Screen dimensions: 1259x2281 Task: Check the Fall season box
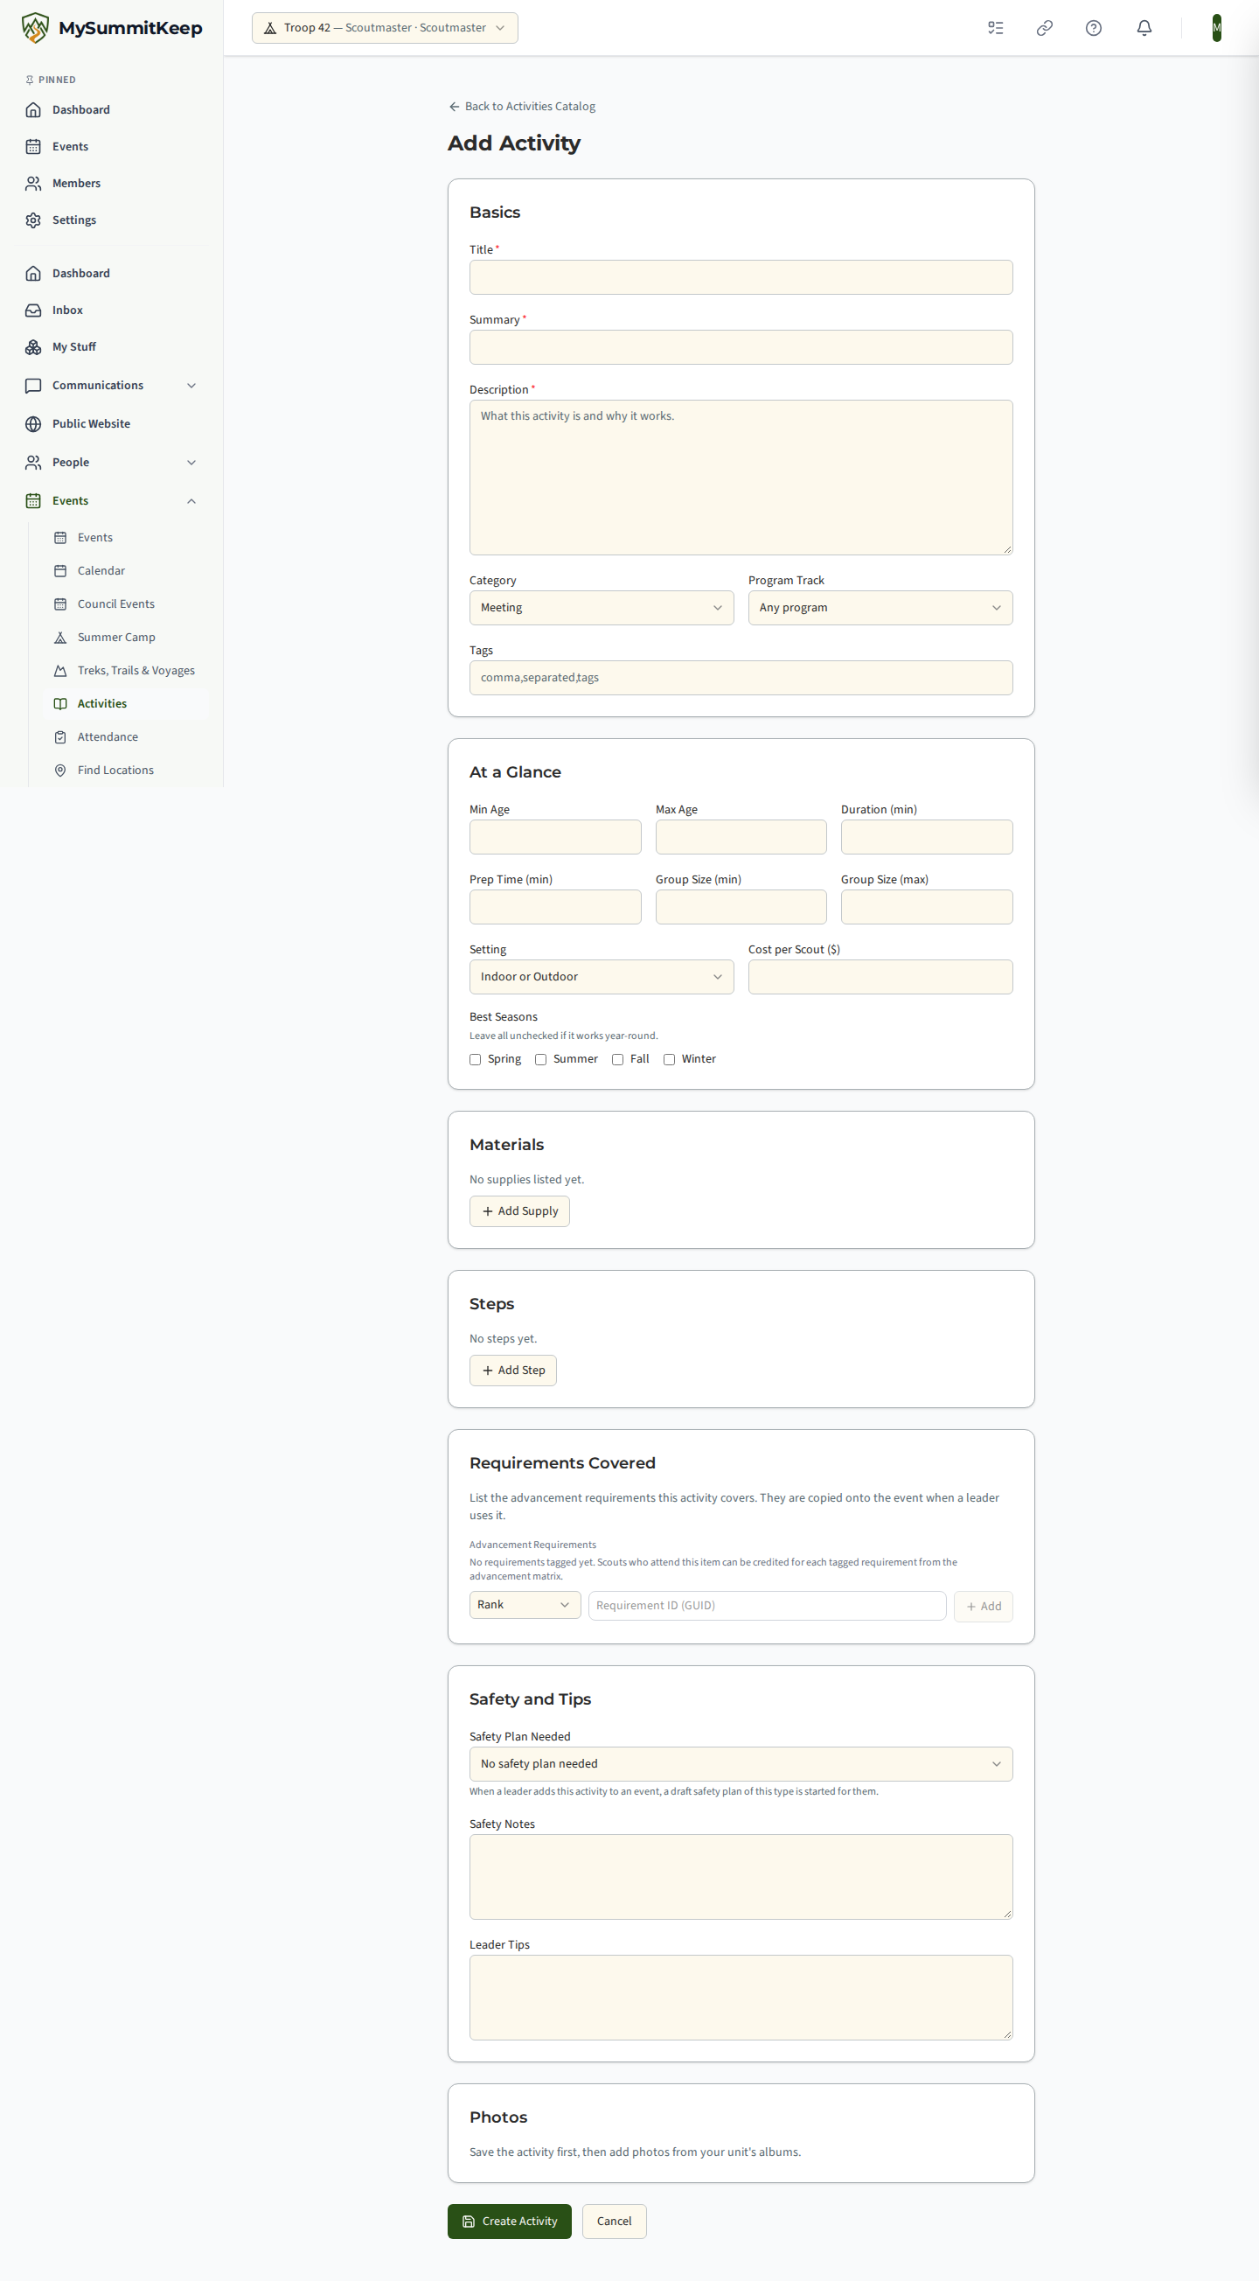click(618, 1060)
